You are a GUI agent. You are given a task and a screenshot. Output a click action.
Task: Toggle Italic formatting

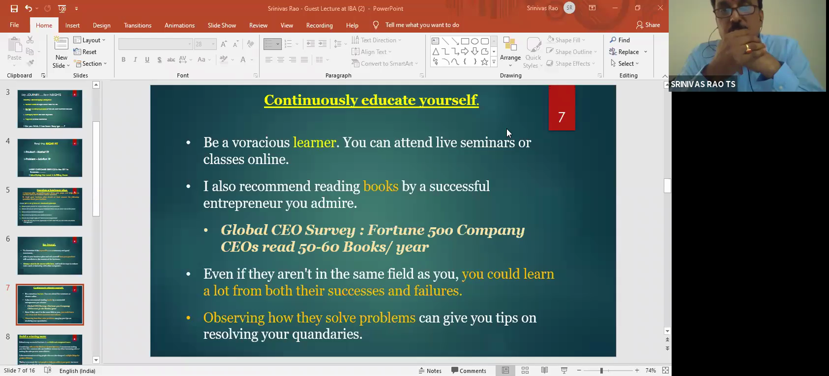point(135,60)
